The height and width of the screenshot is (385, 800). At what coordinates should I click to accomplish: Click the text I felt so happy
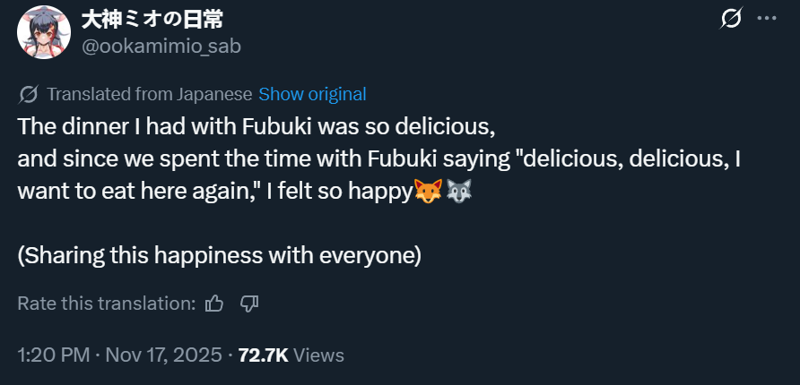pos(338,191)
